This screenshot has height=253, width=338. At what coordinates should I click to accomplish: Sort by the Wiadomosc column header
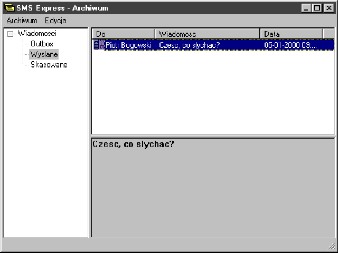[207, 34]
